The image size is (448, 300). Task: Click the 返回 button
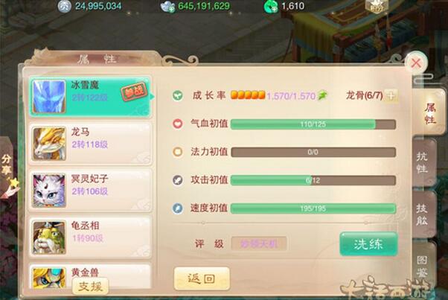pos(202,278)
